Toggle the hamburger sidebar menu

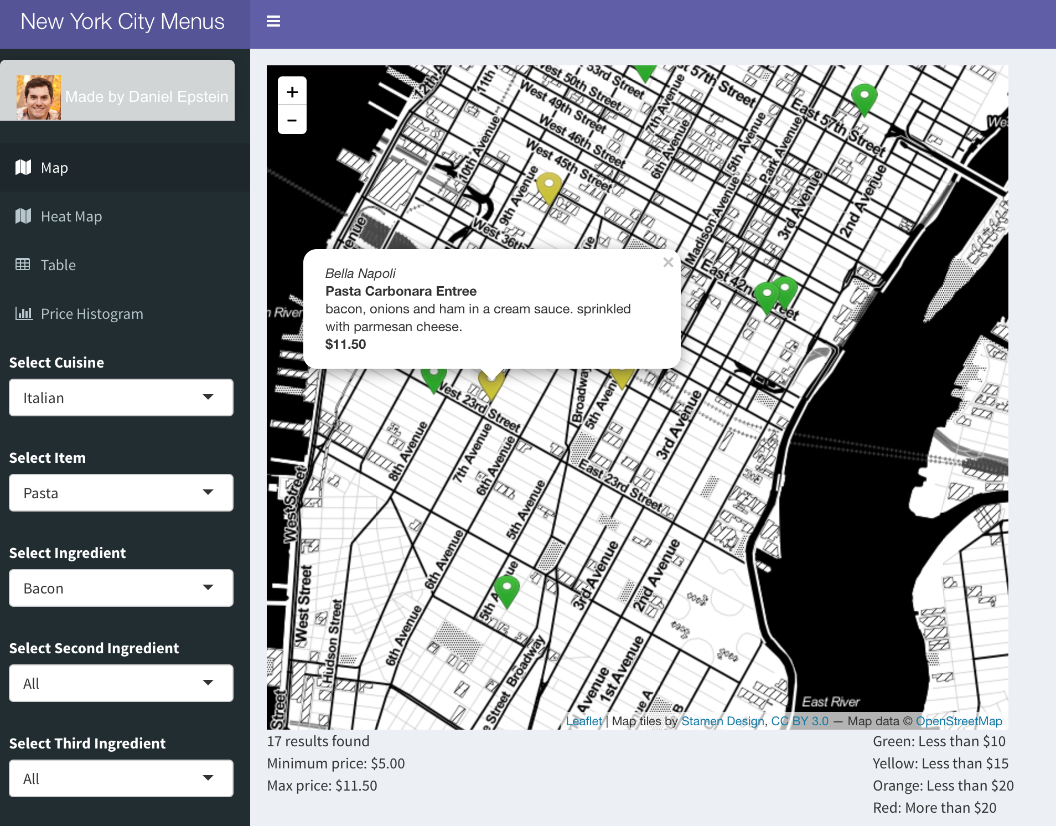point(273,22)
